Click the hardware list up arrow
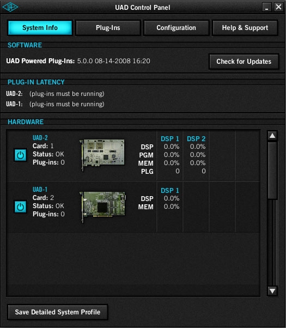Screen dimensions: 286x328 [x=272, y=136]
